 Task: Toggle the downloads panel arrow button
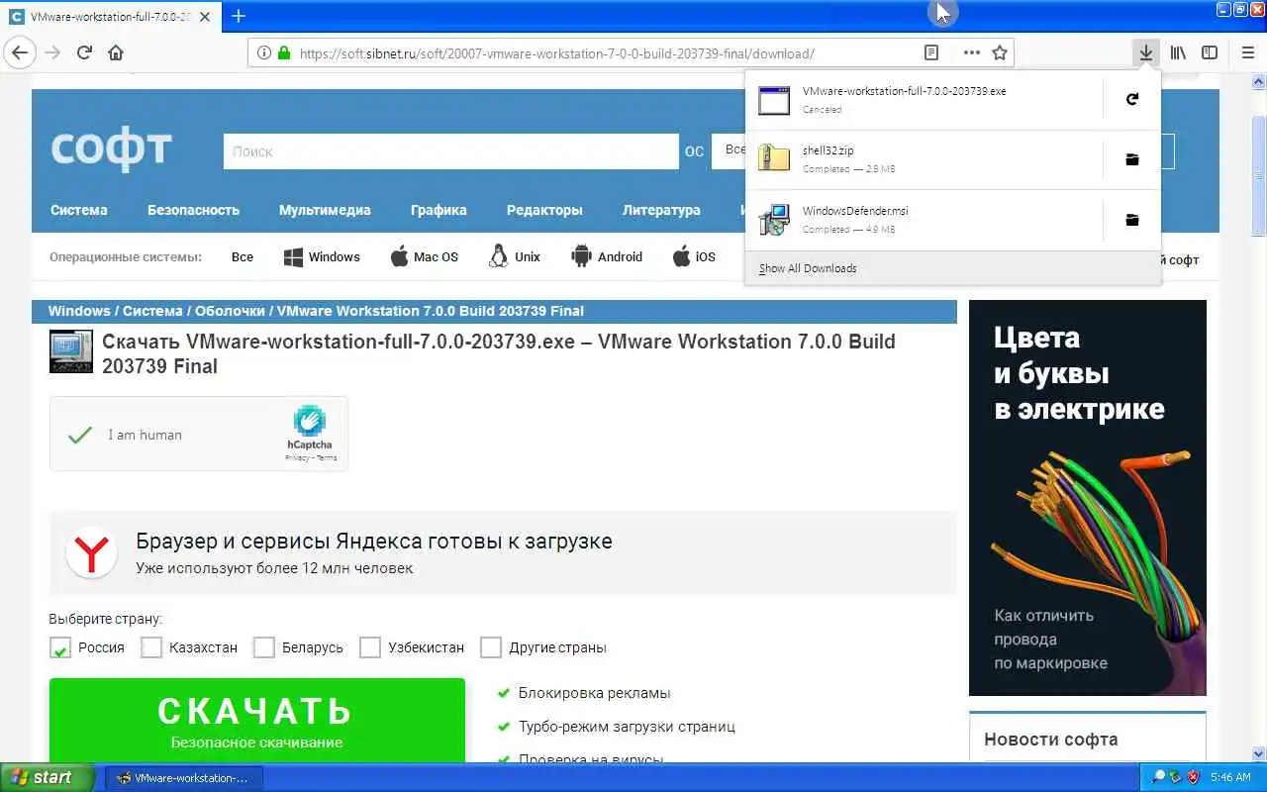[x=1145, y=52]
